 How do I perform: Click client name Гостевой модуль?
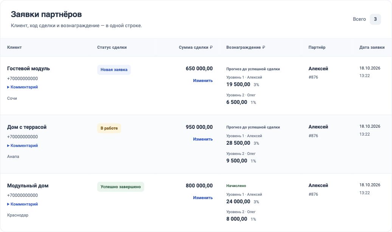(x=28, y=68)
